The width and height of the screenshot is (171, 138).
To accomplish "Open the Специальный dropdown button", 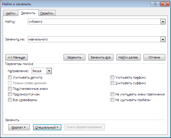I will pyautogui.click(x=47, y=127).
